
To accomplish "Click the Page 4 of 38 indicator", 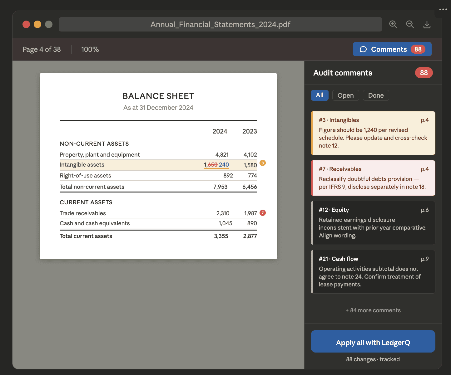I will [42, 49].
